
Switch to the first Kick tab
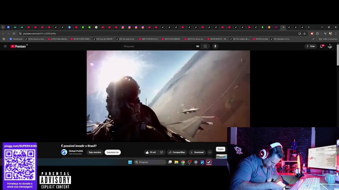tap(83, 27)
